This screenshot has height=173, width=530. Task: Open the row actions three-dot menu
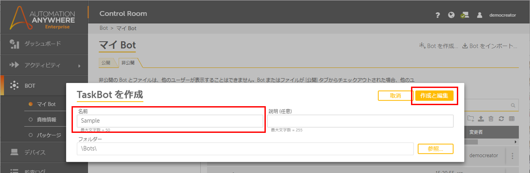coord(513,156)
